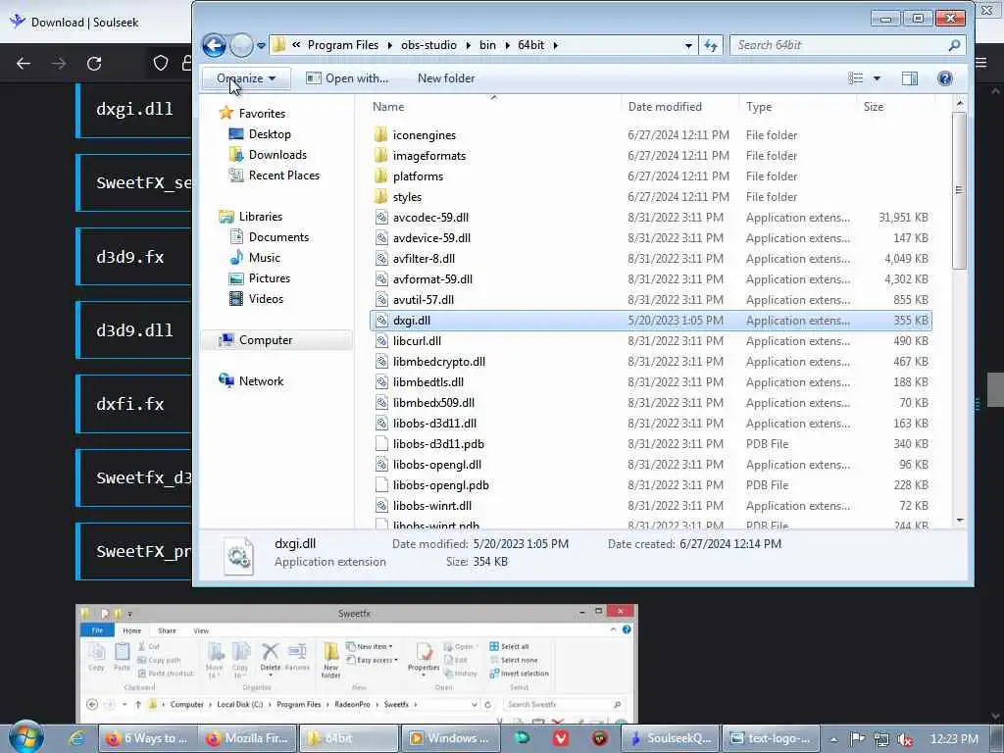Select the libmbedtls.dll file
Image resolution: width=1004 pixels, height=753 pixels.
coord(427,382)
